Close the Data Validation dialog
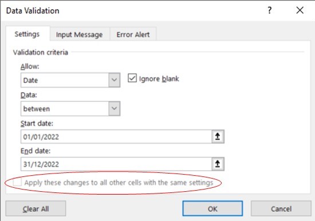 (300, 10)
